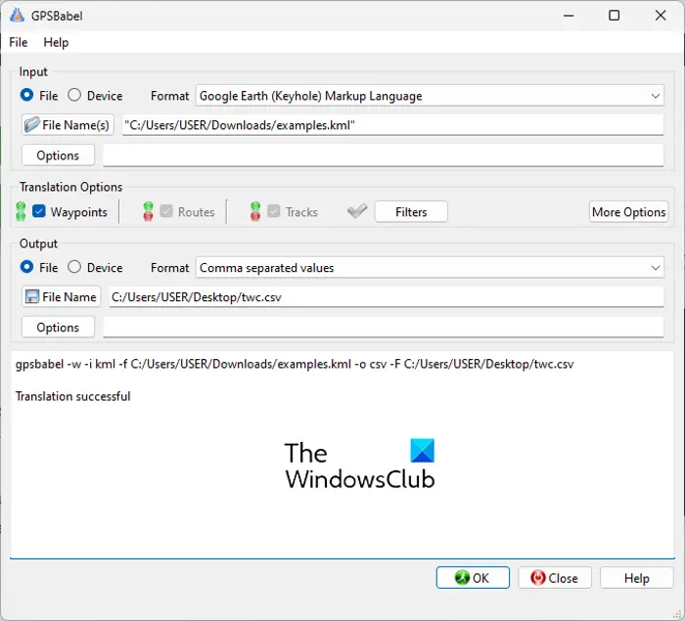Click the output file path twc.csv field
This screenshot has height=621, width=685.
click(x=387, y=297)
